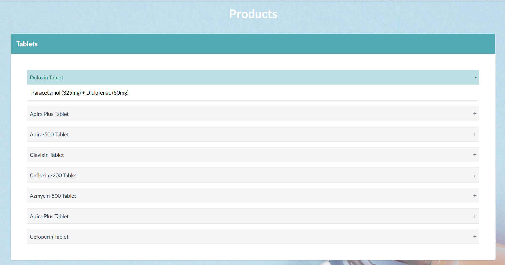Show details via Azmycin-500 Tablet title
The image size is (505, 265).
[53, 196]
